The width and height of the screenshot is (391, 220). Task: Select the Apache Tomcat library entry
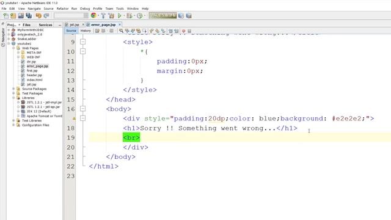tap(44, 116)
